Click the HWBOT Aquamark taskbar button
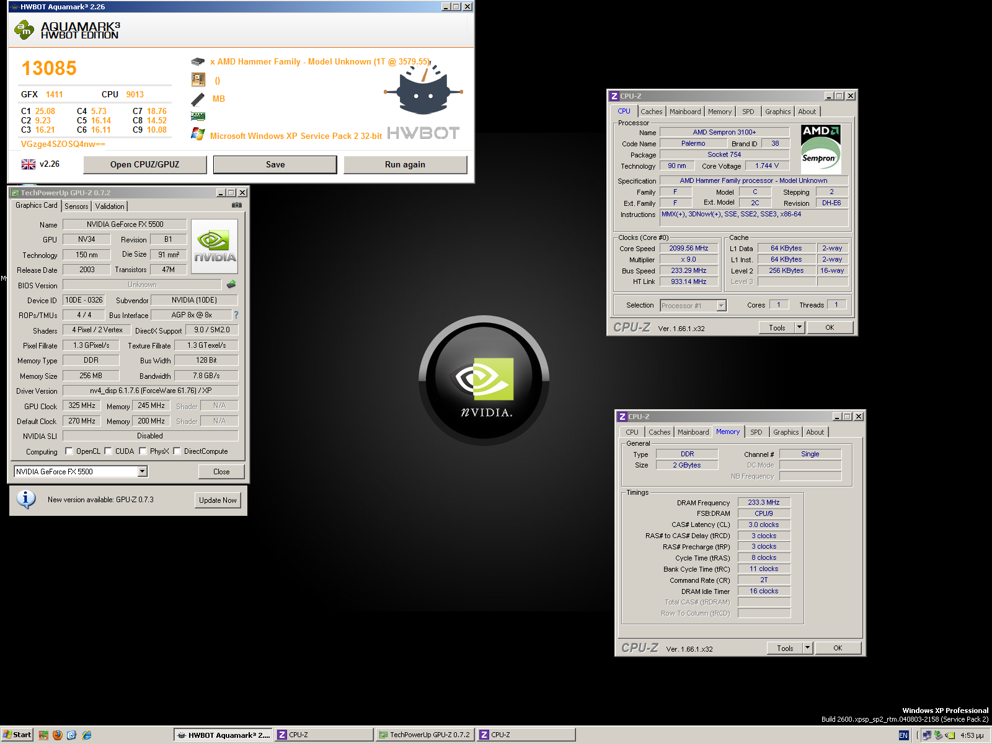The height and width of the screenshot is (744, 992). point(223,735)
